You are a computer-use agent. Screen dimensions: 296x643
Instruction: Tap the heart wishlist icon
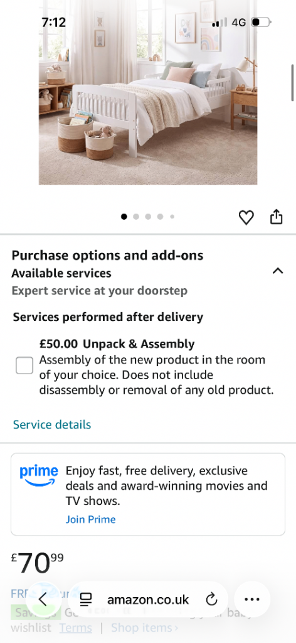pyautogui.click(x=246, y=217)
